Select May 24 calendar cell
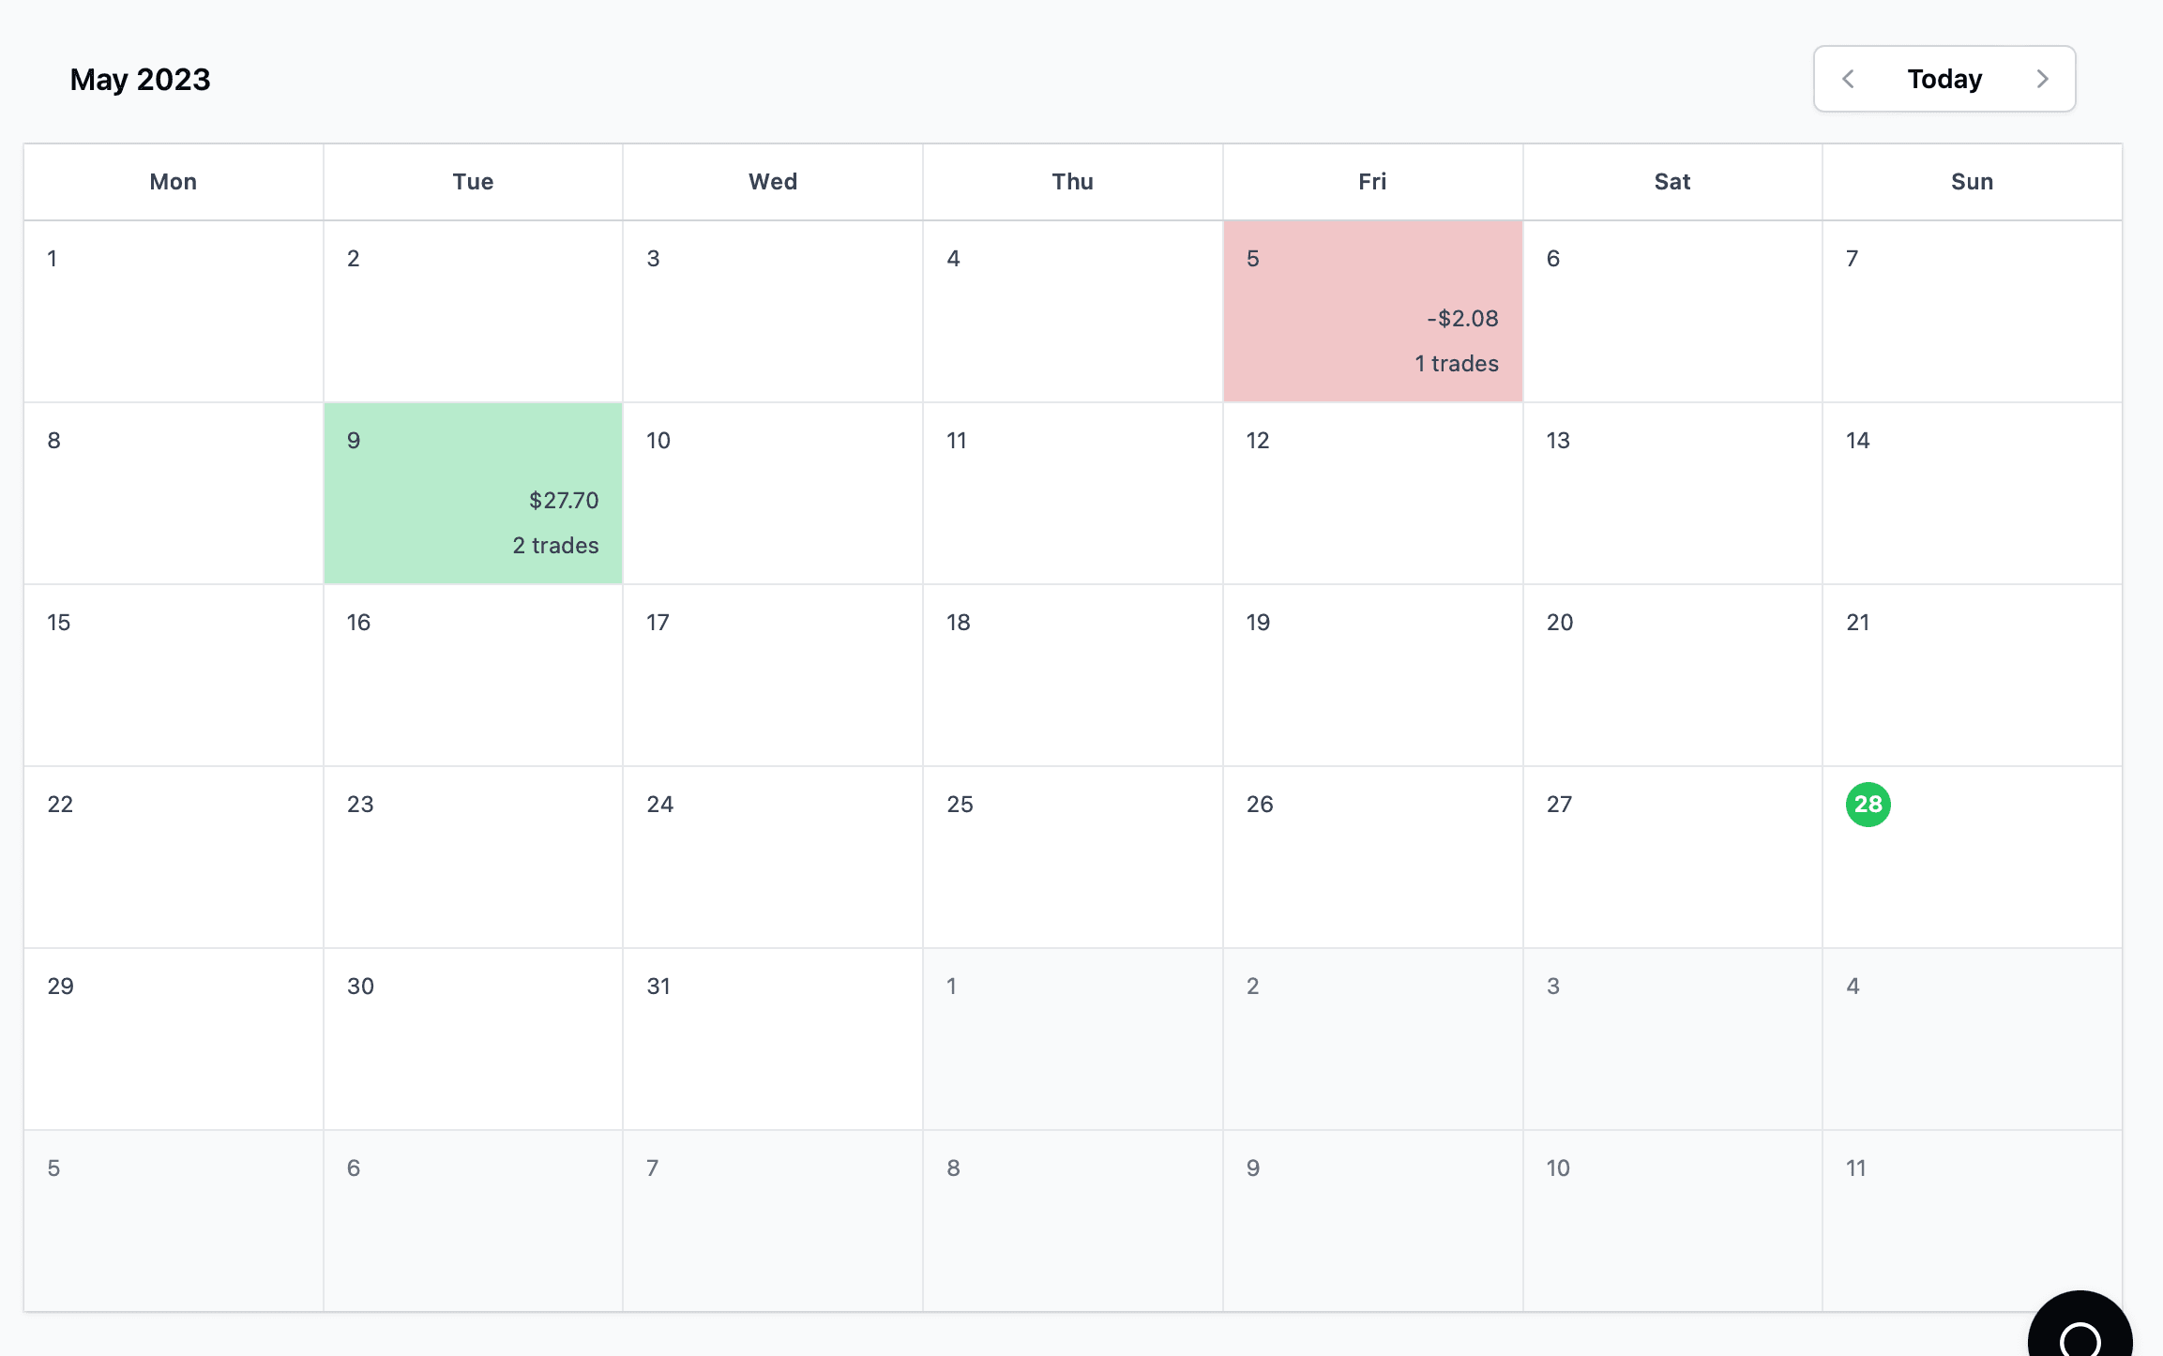 (773, 857)
